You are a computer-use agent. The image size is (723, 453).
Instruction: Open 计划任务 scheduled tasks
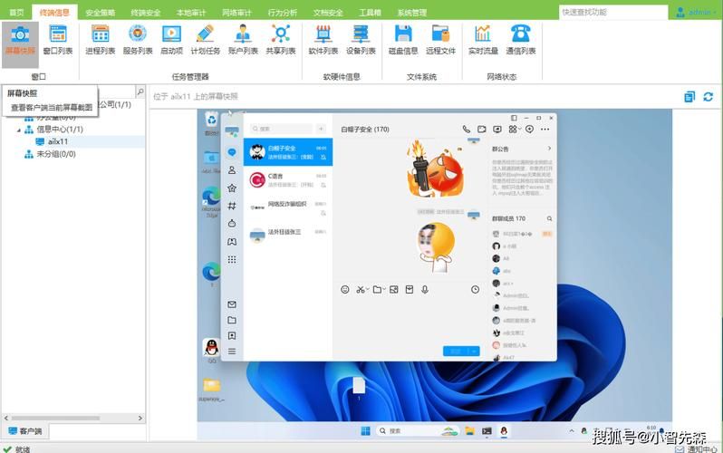click(x=206, y=39)
